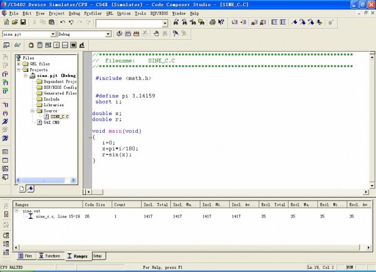
Task: Open the DSP/BIOS menu
Action: 158,13
